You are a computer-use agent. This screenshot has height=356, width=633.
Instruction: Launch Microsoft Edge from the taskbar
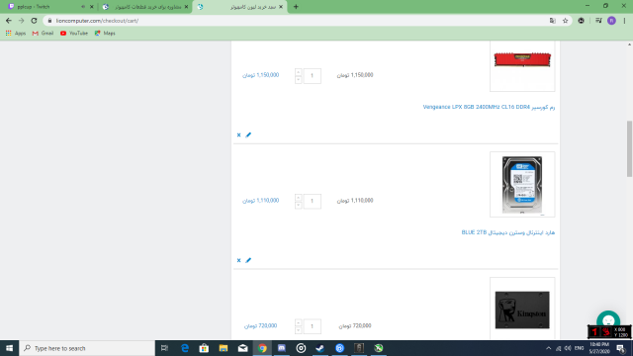click(185, 348)
